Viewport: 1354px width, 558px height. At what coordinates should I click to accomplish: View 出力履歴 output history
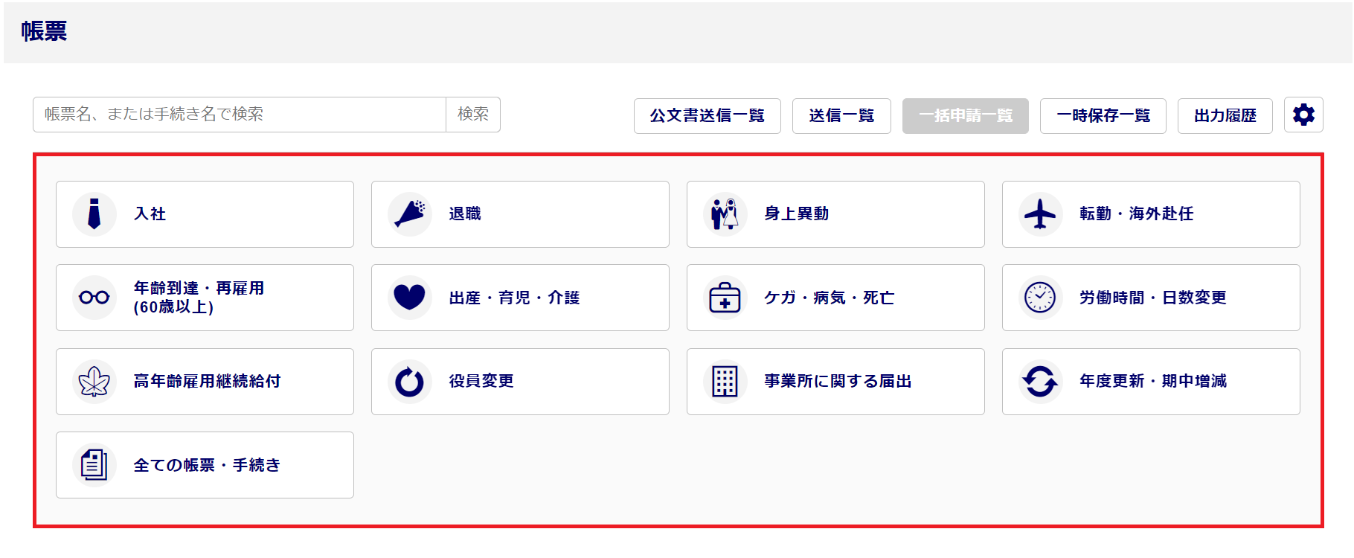coord(1225,116)
